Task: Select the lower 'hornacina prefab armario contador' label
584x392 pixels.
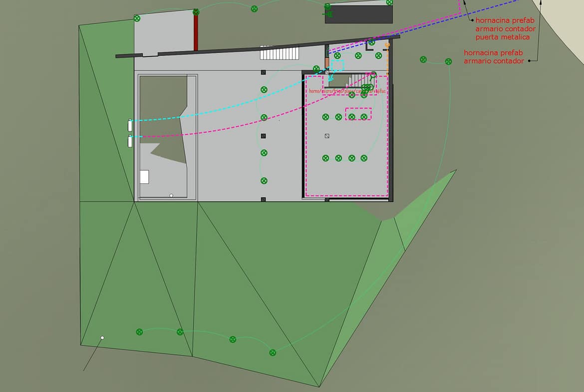Action: (494, 56)
